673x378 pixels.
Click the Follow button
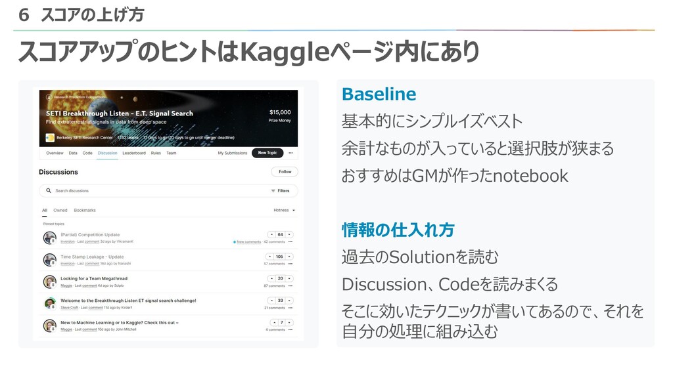pyautogui.click(x=285, y=172)
